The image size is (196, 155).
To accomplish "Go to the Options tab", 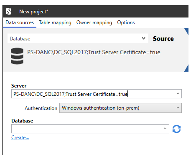I will [126, 22].
